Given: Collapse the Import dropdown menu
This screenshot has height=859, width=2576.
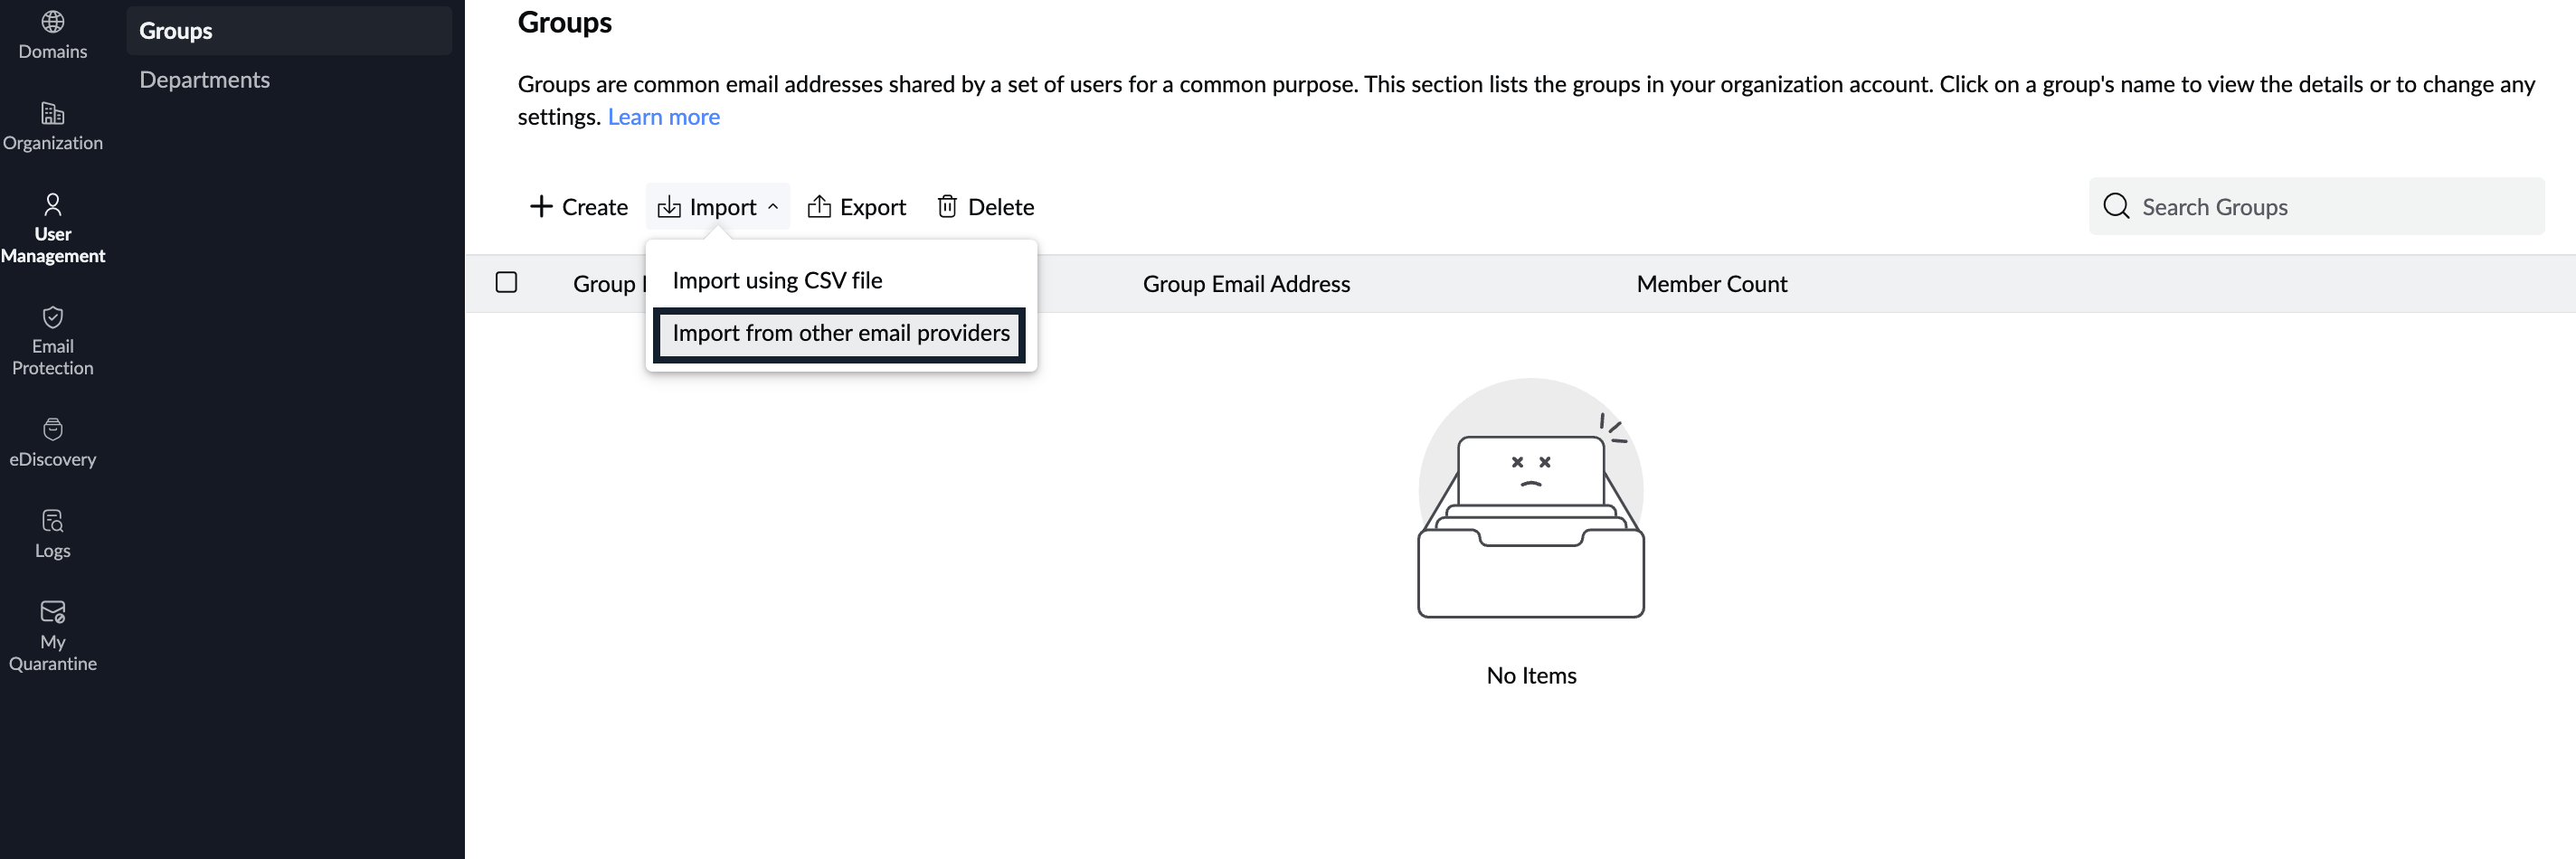Looking at the screenshot, I should (x=718, y=207).
